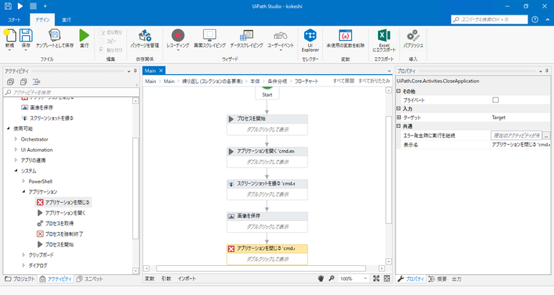Click the エラー発生時に実行を継続 input field
This screenshot has width=554, height=295.
coord(517,135)
